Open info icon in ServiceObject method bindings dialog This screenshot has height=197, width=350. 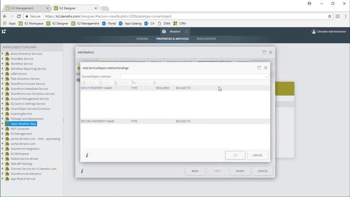tap(87, 155)
